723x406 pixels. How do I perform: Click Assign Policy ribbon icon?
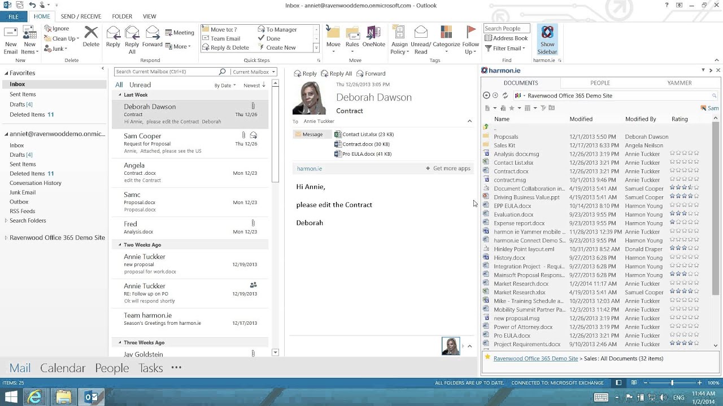click(399, 41)
